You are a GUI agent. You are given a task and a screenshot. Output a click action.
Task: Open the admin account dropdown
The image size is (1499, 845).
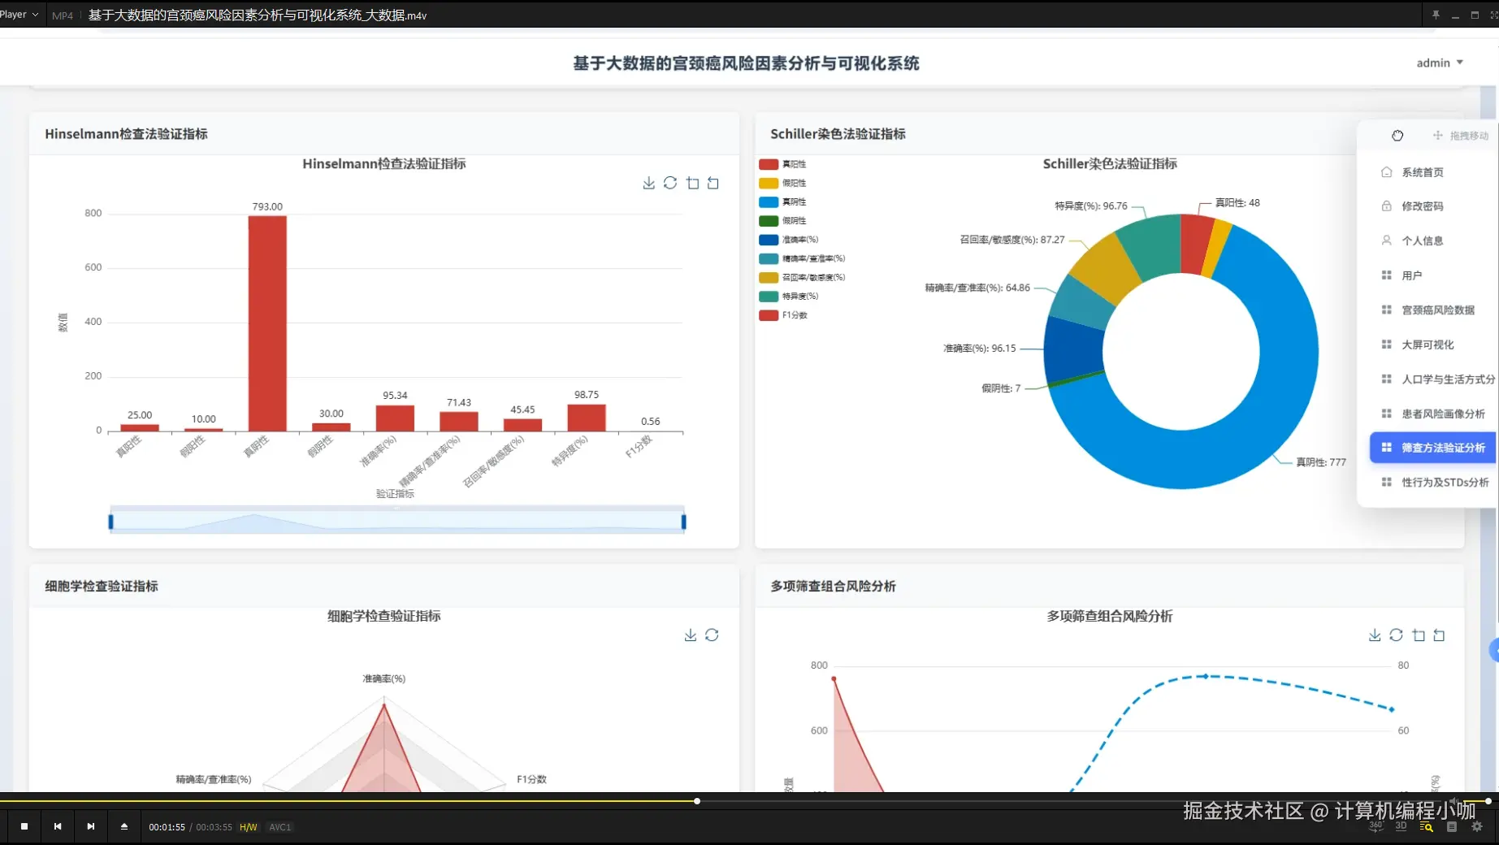1440,63
